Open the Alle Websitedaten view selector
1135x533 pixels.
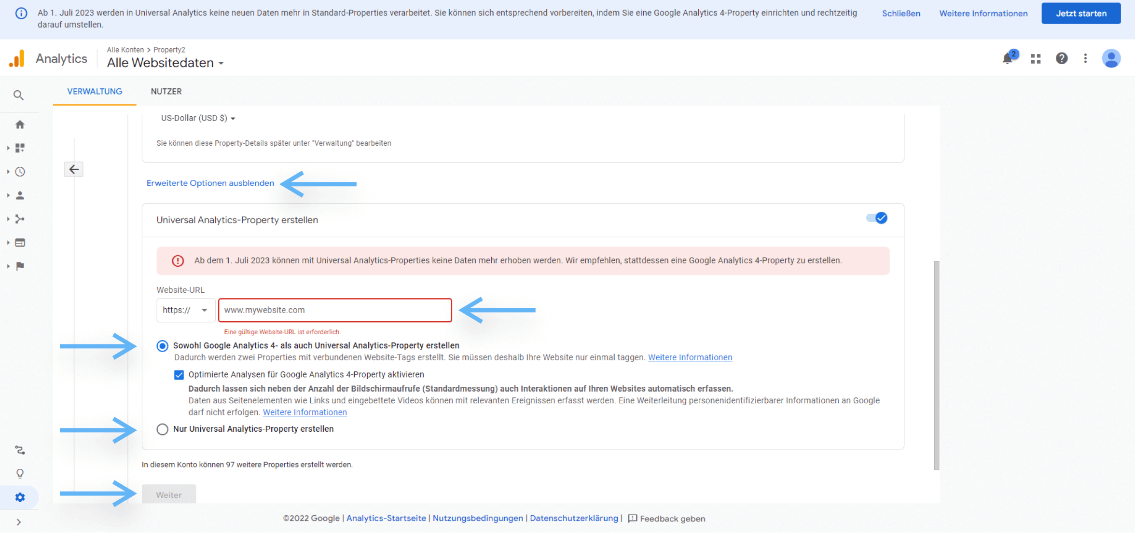[x=166, y=63]
